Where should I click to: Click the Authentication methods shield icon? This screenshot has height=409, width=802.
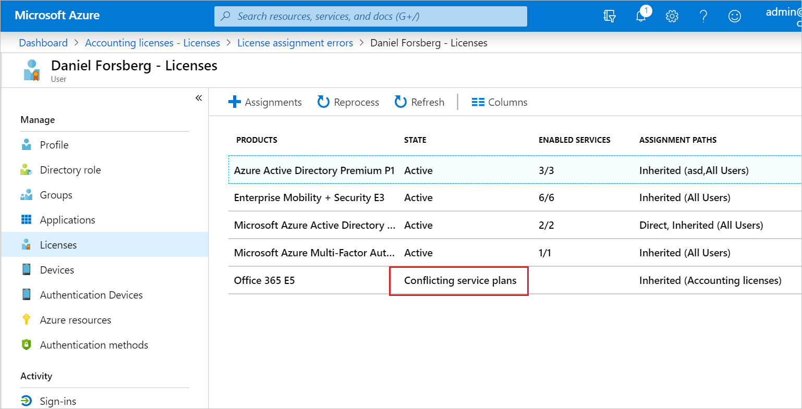[x=27, y=345]
